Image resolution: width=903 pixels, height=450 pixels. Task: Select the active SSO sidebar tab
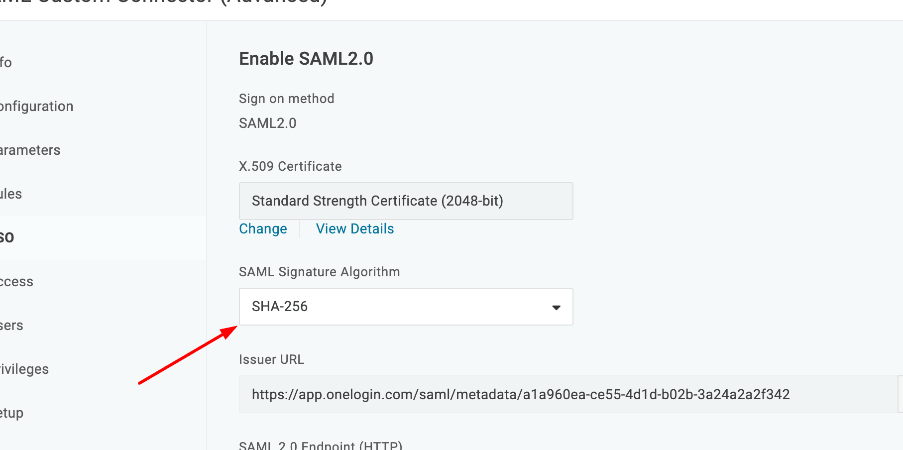point(7,238)
